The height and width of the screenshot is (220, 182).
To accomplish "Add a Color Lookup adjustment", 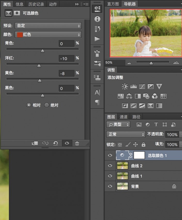I will (x=163, y=96).
